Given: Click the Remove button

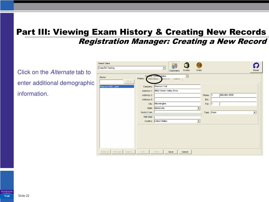Looking at the screenshot, I should point(105,152).
